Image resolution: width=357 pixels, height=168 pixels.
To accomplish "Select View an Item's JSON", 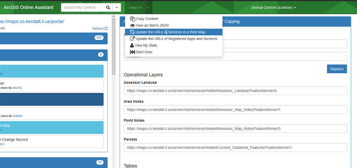I will [174, 25].
